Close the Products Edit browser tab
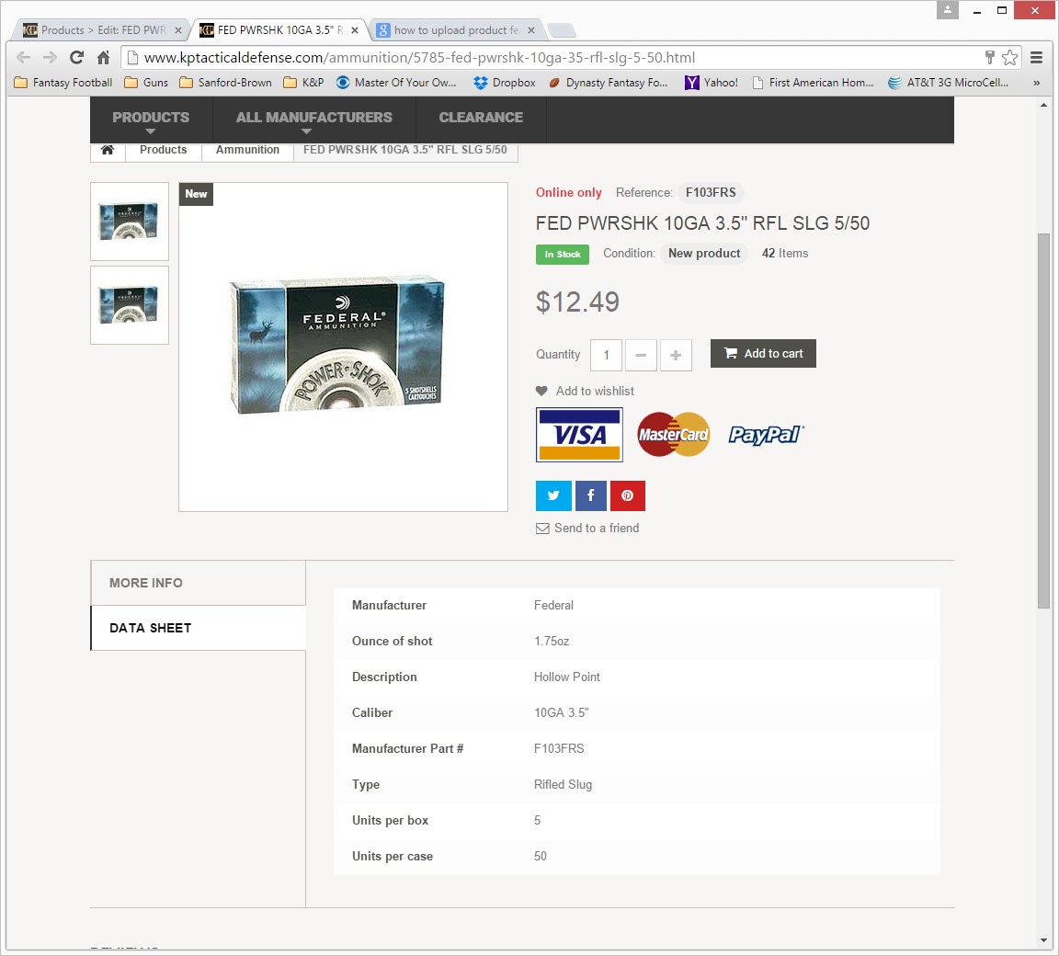This screenshot has height=956, width=1059. click(x=178, y=30)
